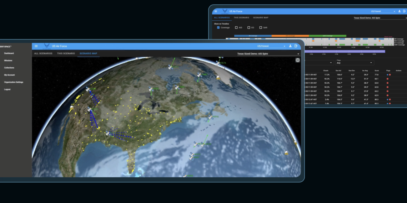Select ground station dome on the US west coast
The width and height of the screenshot is (407, 203).
pos(72,107)
